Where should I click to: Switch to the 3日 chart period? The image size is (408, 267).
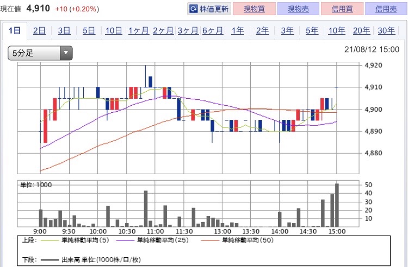64,30
